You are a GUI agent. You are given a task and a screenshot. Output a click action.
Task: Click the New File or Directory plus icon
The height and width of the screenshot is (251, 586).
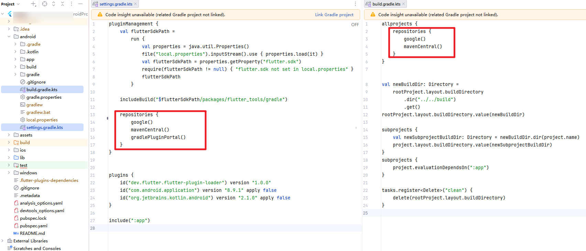click(x=33, y=4)
